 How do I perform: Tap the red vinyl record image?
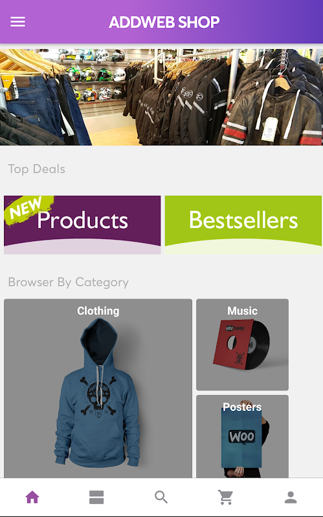241,344
